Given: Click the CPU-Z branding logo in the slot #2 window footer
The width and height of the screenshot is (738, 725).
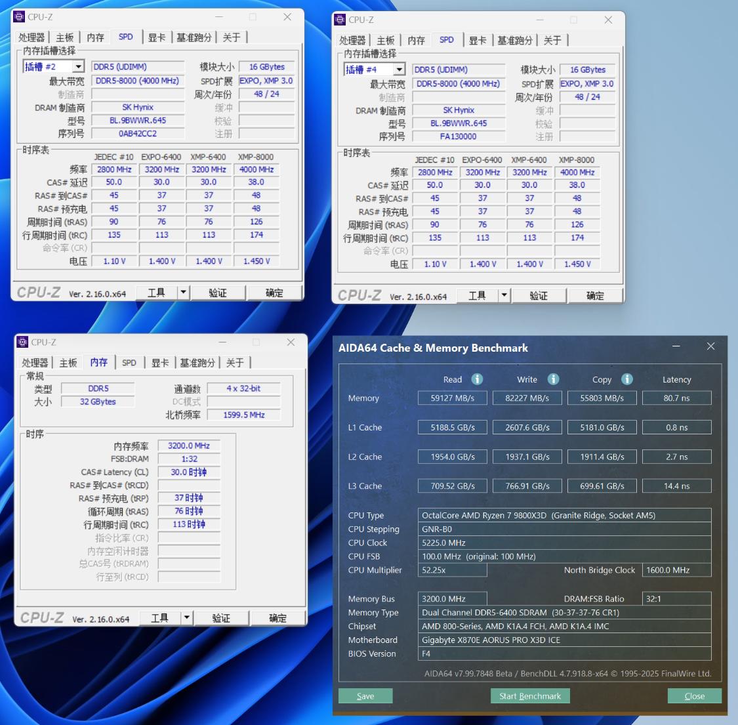Looking at the screenshot, I should [41, 292].
